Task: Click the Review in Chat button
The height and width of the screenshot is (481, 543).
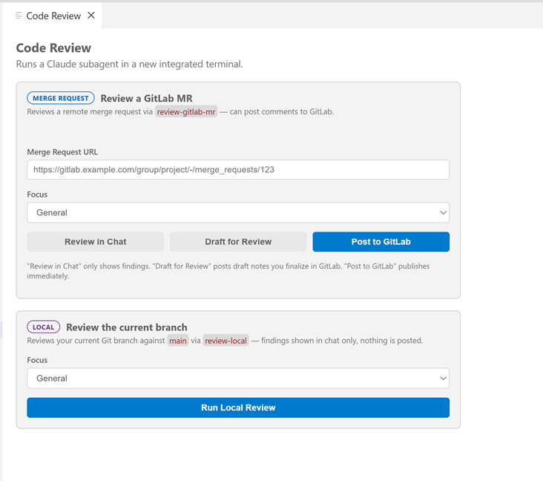Action: [95, 241]
